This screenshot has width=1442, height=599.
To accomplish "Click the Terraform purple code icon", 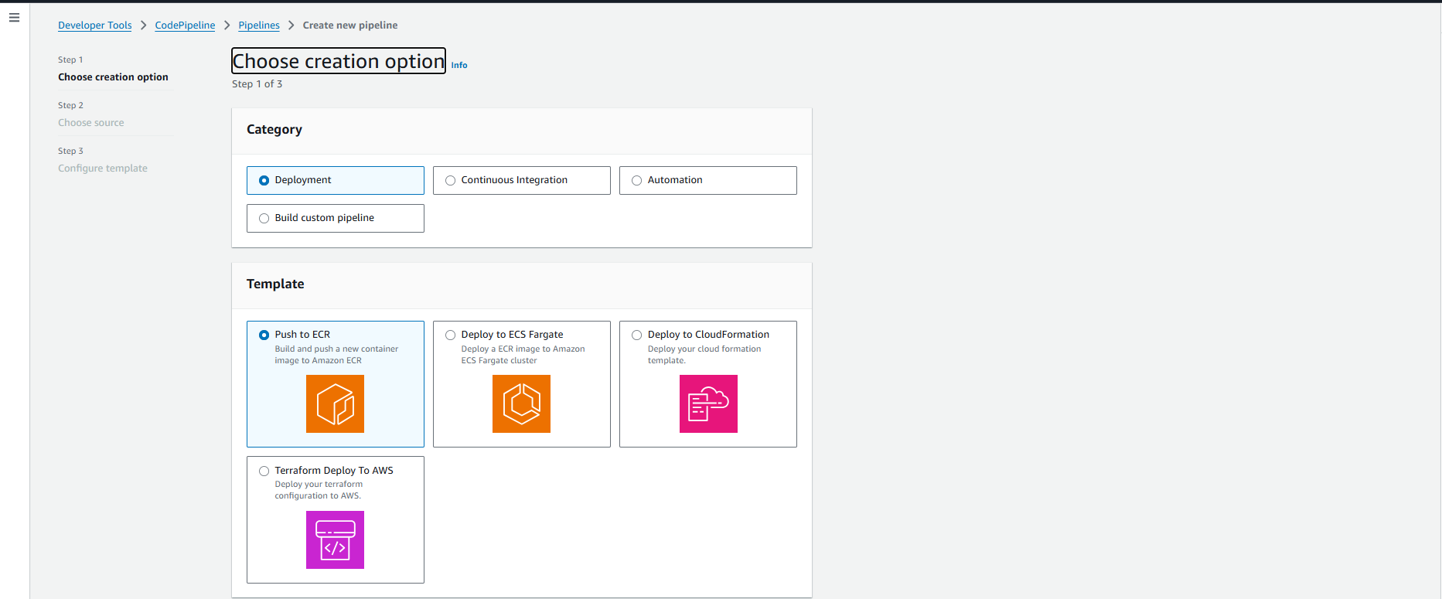I will click(335, 539).
